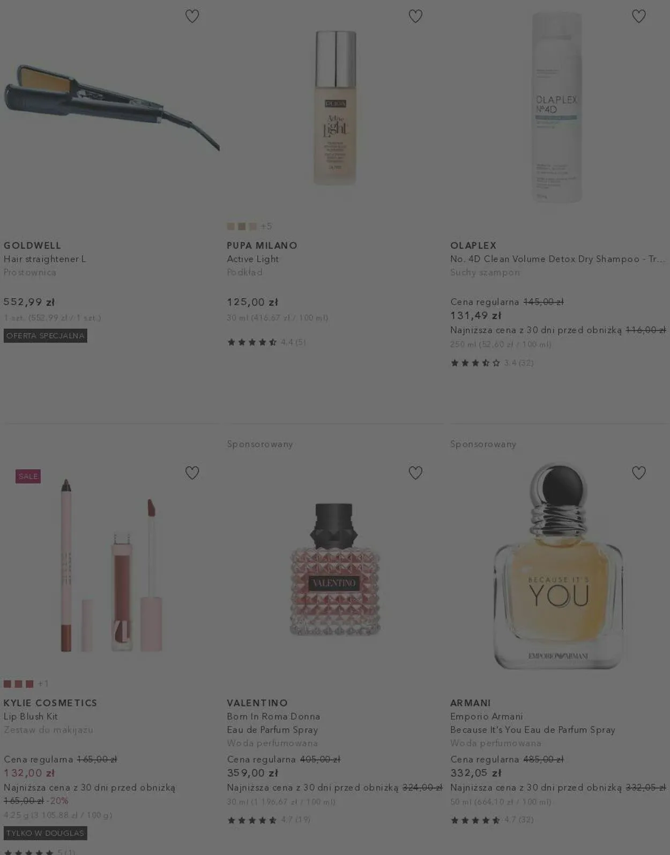Click heart icon on Pupa Milano foundation
Viewport: 670px width, 855px height.
click(x=415, y=16)
